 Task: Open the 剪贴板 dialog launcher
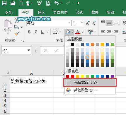[x=23, y=41]
